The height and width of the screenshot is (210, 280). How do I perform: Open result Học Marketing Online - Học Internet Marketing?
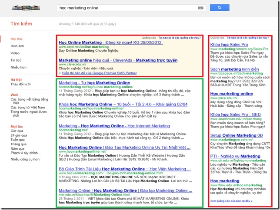[114, 126]
